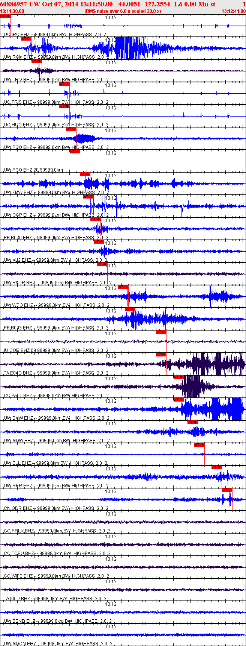The image size is (246, 646).
Task: Select the red pick marker on CN GDR trace
Action: pos(227,490)
